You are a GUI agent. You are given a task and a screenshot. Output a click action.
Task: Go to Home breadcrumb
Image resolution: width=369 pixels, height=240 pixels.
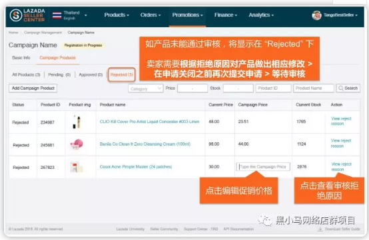(x=13, y=33)
